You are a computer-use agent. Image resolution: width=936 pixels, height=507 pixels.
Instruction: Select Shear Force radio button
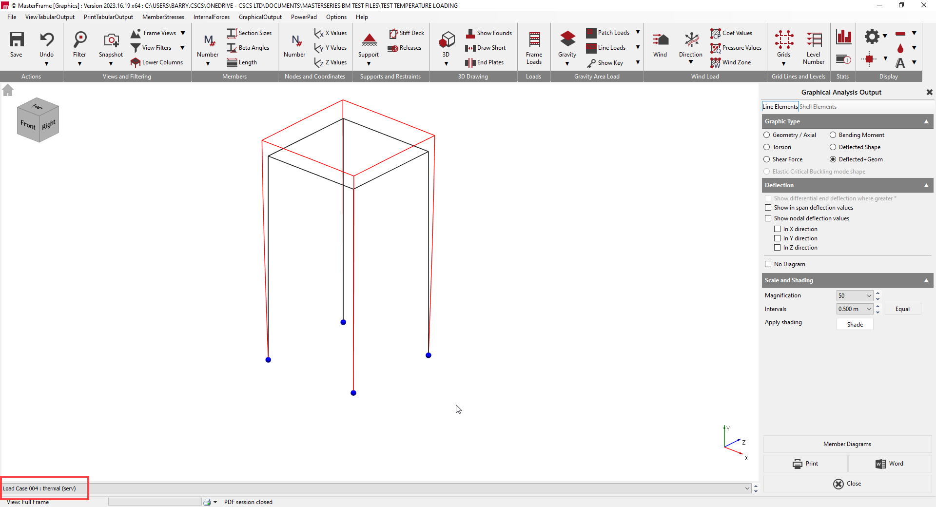pyautogui.click(x=767, y=159)
